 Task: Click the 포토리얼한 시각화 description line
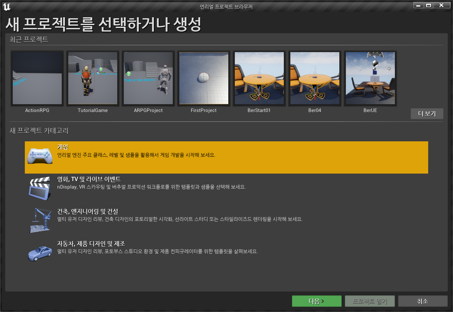tap(180, 219)
